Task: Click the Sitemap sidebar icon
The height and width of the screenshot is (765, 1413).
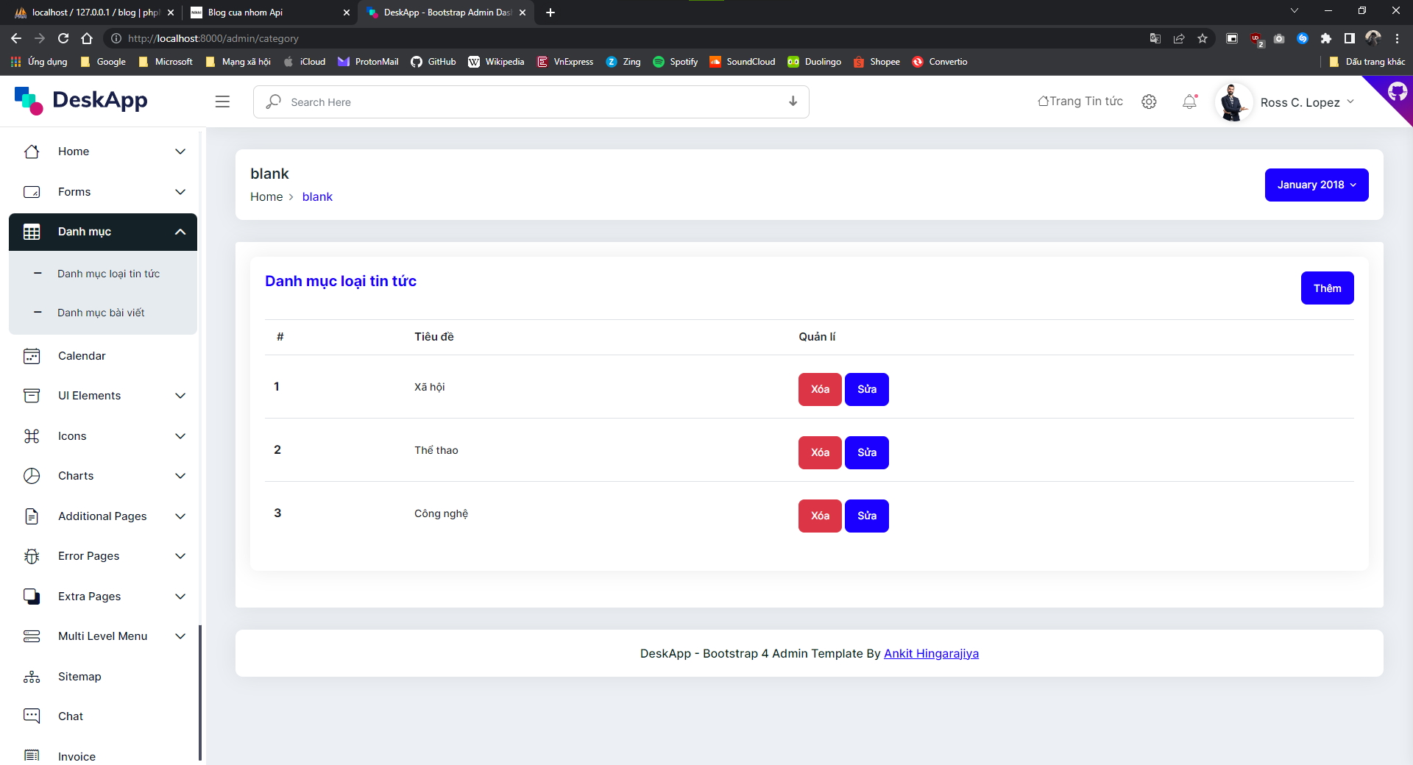Action: (x=32, y=677)
